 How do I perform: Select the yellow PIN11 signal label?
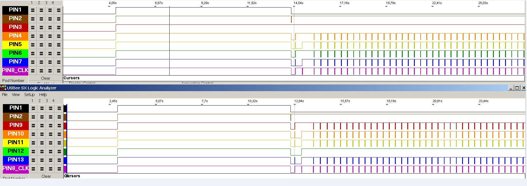click(16, 142)
